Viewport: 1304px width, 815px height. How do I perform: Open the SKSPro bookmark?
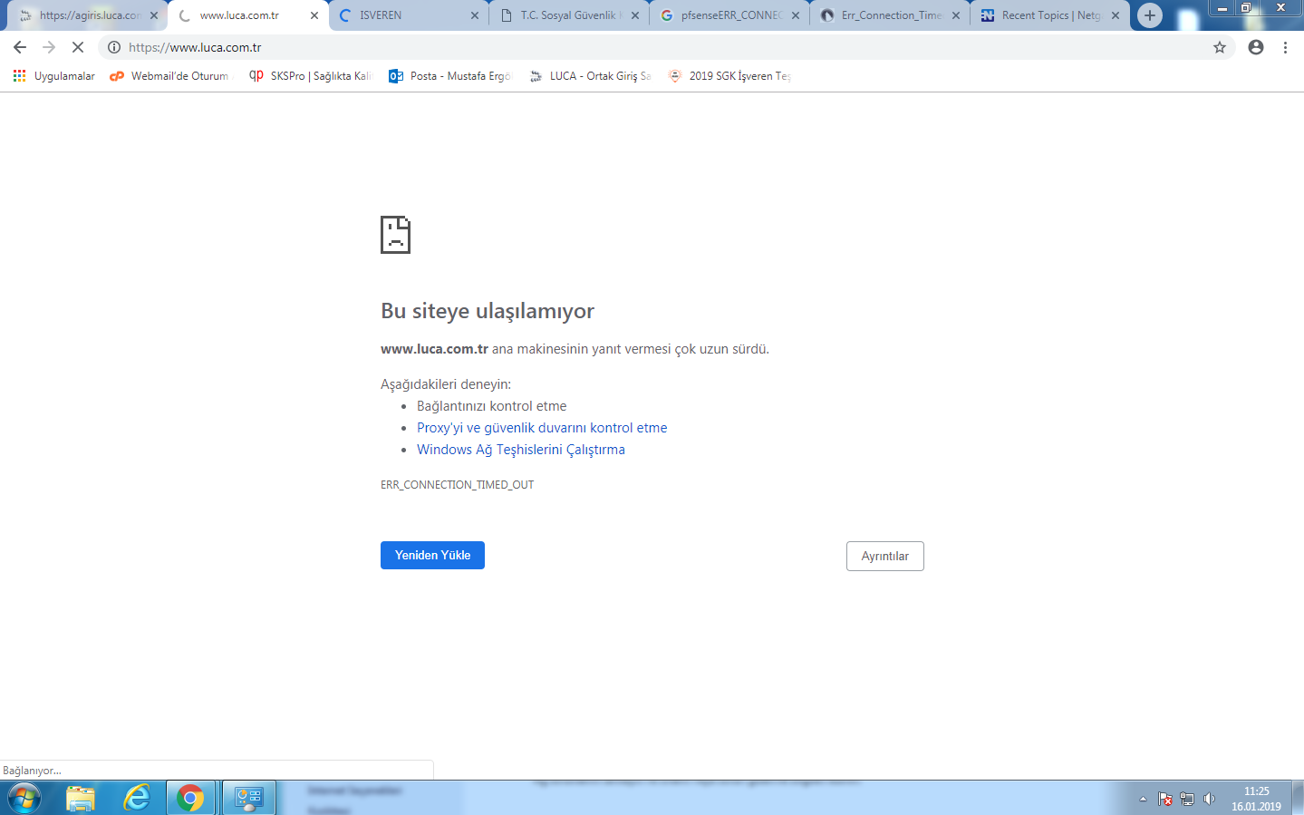coord(310,76)
